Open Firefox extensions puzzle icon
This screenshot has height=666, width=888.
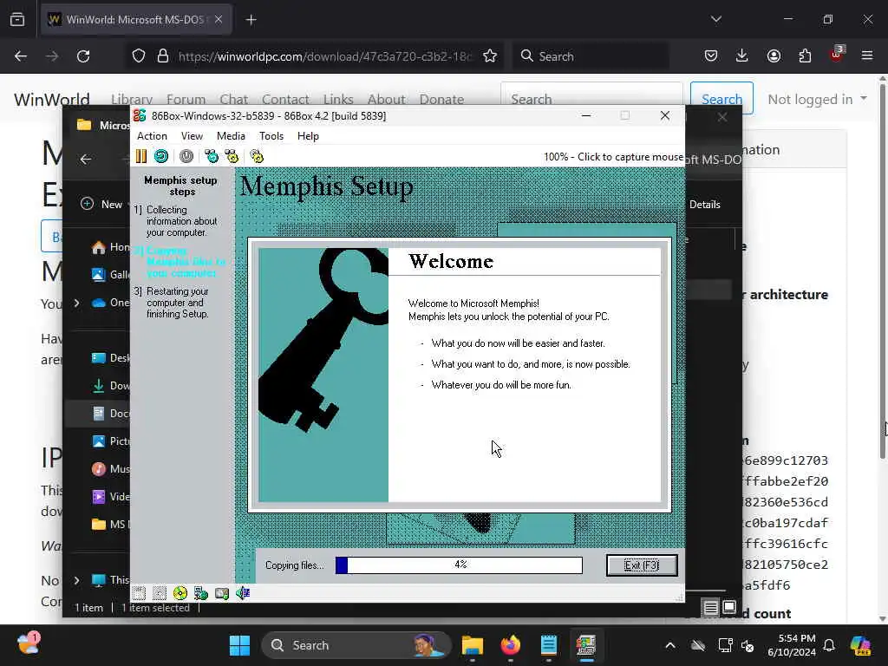point(805,56)
